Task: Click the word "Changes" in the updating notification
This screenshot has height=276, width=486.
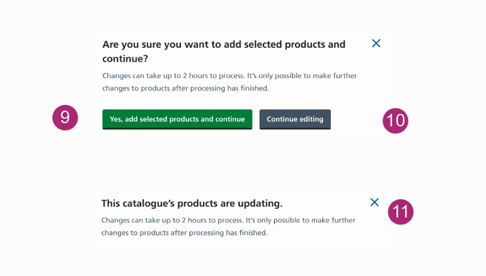Action: [117, 221]
